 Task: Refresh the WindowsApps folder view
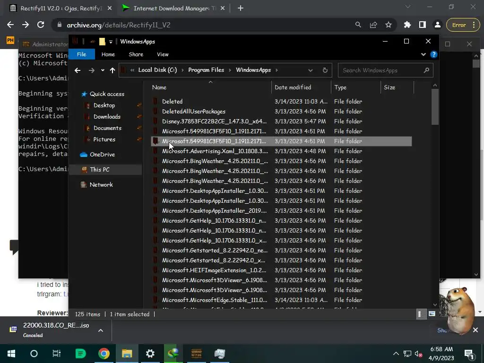tap(325, 70)
